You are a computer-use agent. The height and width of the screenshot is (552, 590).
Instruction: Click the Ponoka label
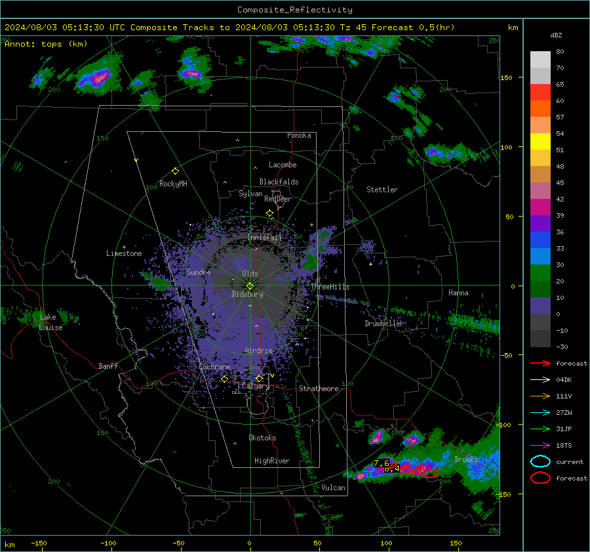[299, 135]
